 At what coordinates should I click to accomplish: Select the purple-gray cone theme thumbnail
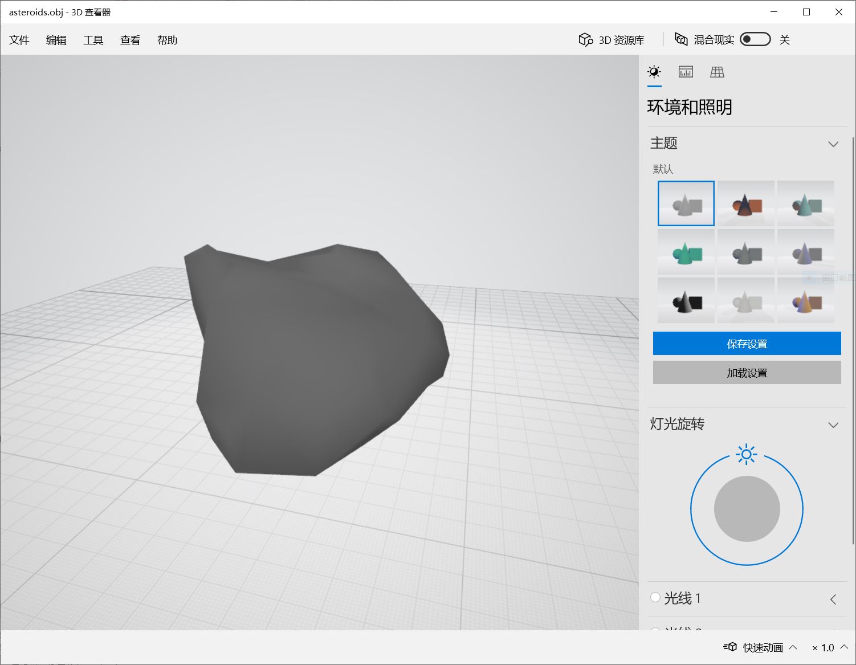click(806, 252)
